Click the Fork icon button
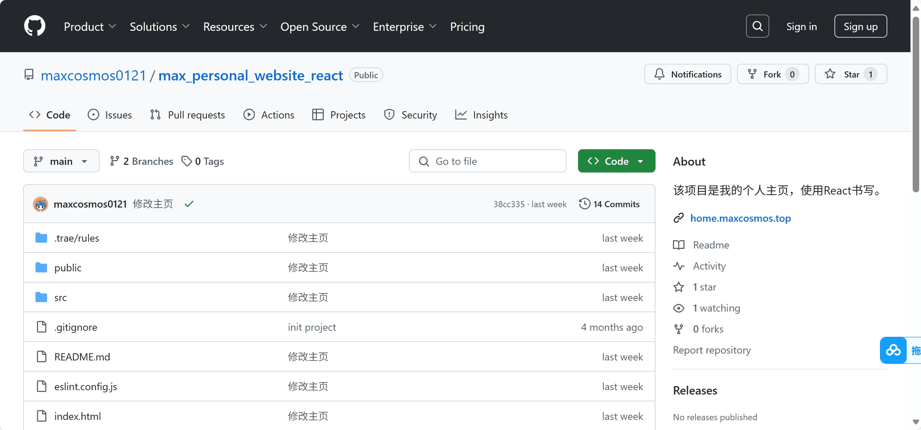The image size is (921, 430). (x=752, y=74)
